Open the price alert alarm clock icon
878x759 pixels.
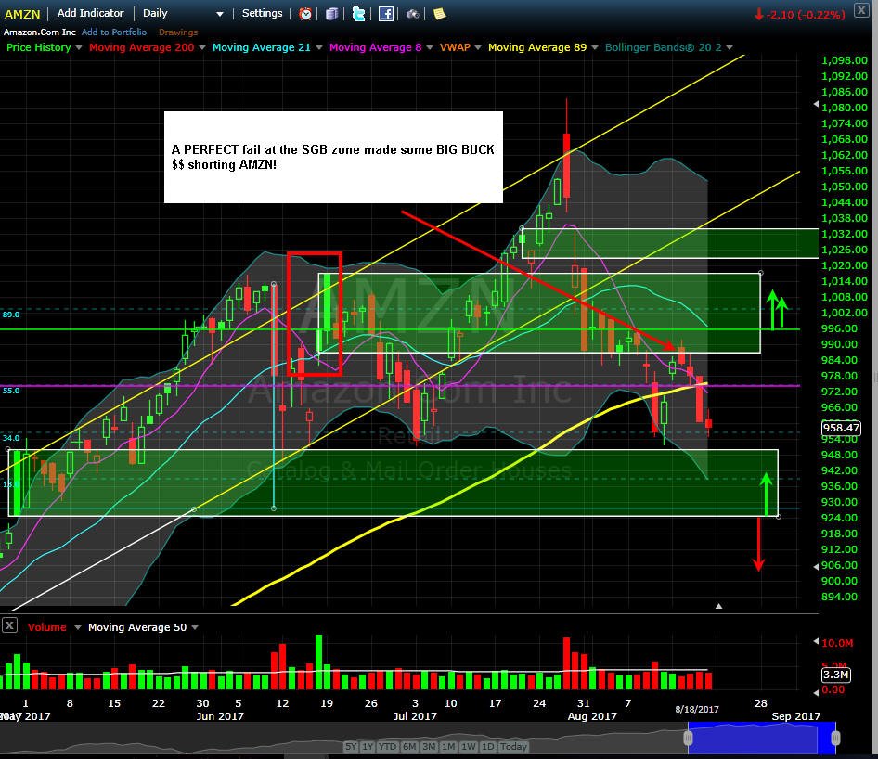click(305, 14)
